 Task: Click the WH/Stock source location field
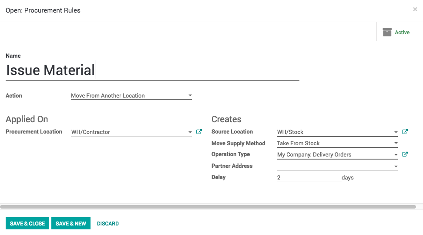334,132
